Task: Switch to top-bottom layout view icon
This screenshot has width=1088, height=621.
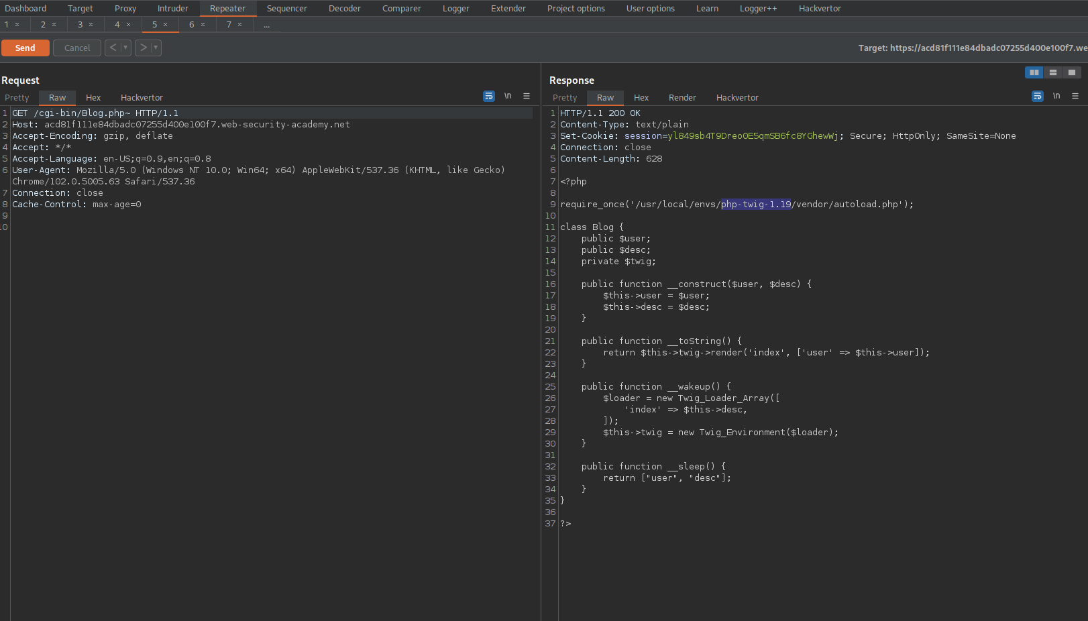Action: [1053, 72]
